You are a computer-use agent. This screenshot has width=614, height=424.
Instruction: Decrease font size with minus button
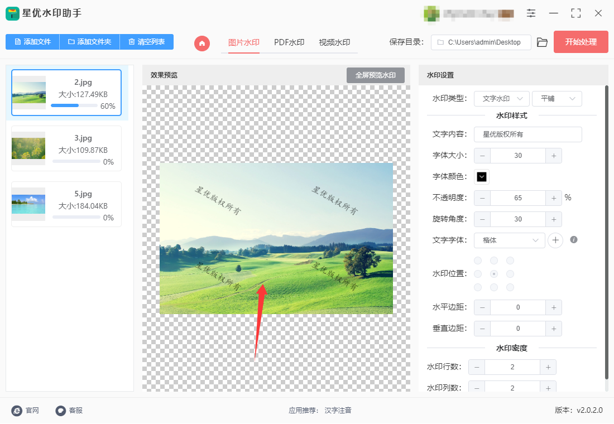coord(482,156)
